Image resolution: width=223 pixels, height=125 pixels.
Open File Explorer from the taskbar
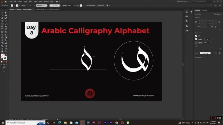[x=65, y=123]
